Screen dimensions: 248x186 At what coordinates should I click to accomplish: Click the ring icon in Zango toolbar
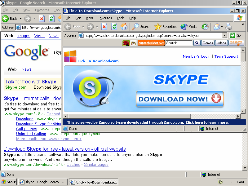[x=134, y=43]
